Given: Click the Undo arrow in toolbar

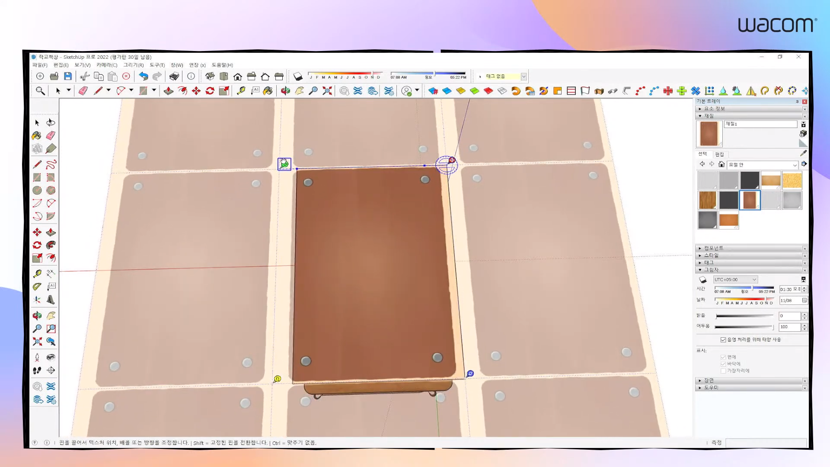Looking at the screenshot, I should [143, 77].
